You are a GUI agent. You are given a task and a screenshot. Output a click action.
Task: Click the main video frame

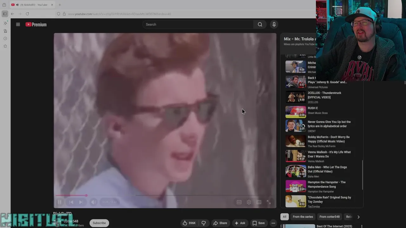(165, 120)
